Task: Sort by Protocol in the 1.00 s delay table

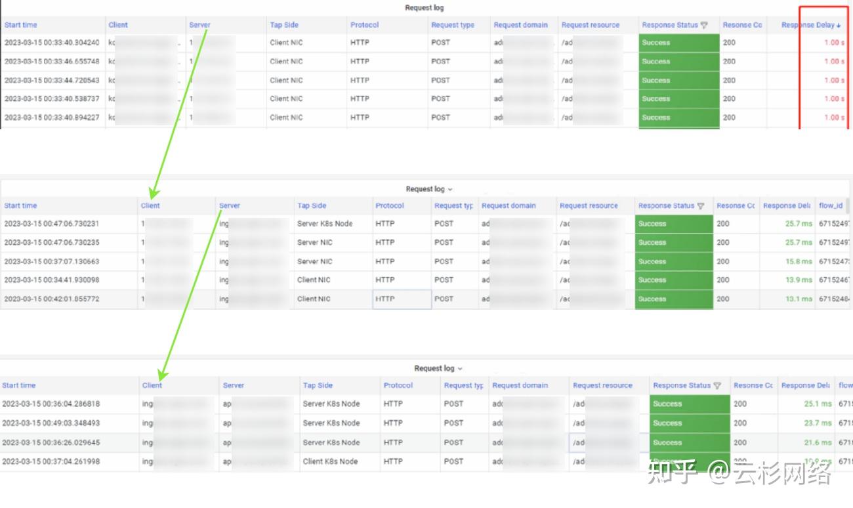Action: click(365, 25)
